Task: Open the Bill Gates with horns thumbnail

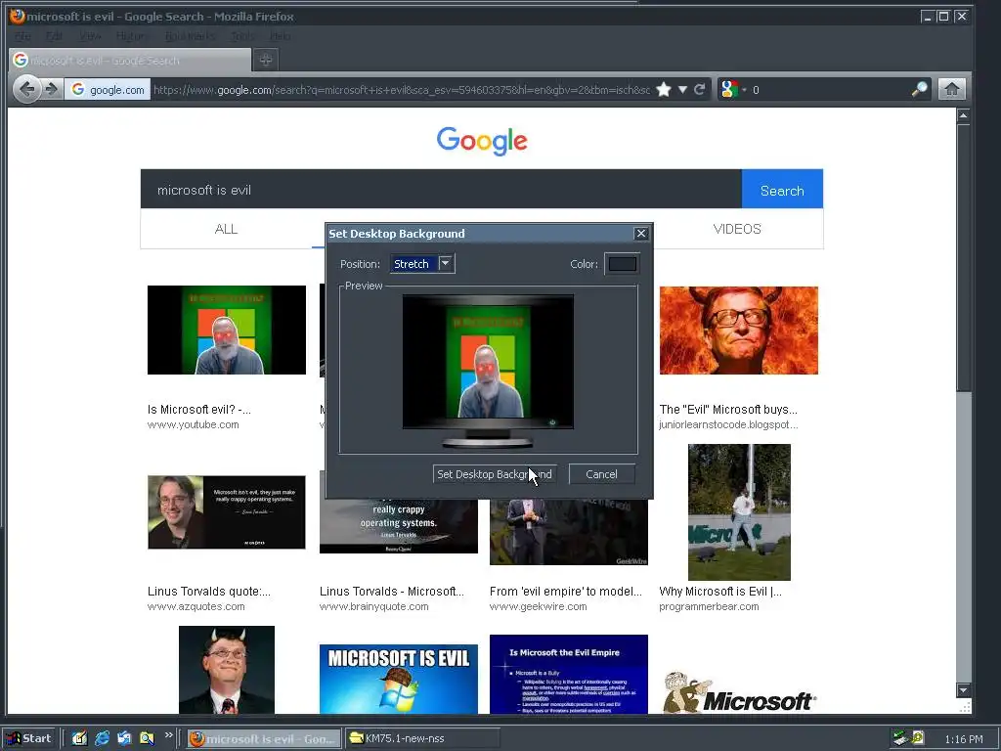Action: 227,669
